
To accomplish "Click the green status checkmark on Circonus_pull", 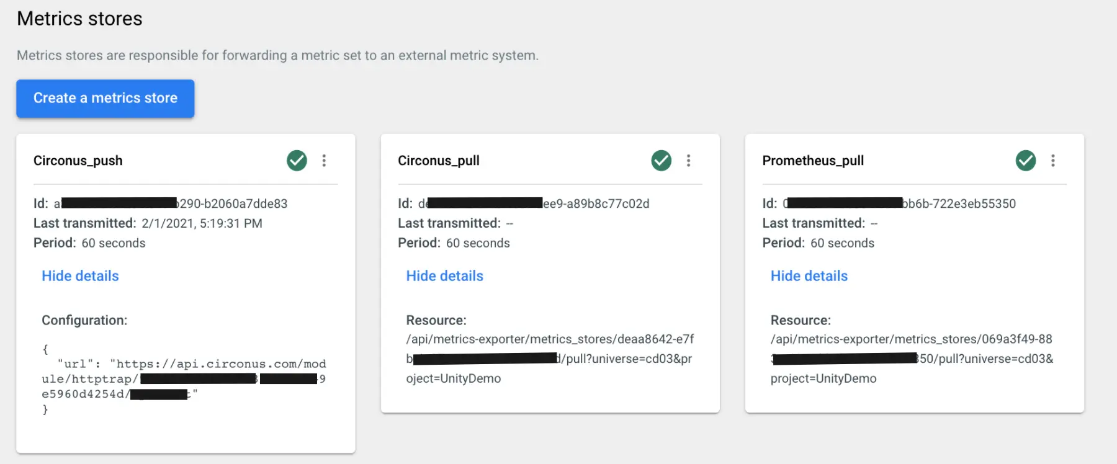I will 661,161.
